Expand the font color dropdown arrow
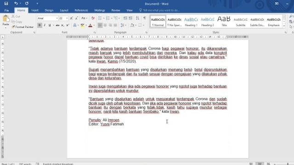The height and width of the screenshot is (165, 294). (x=94, y=25)
